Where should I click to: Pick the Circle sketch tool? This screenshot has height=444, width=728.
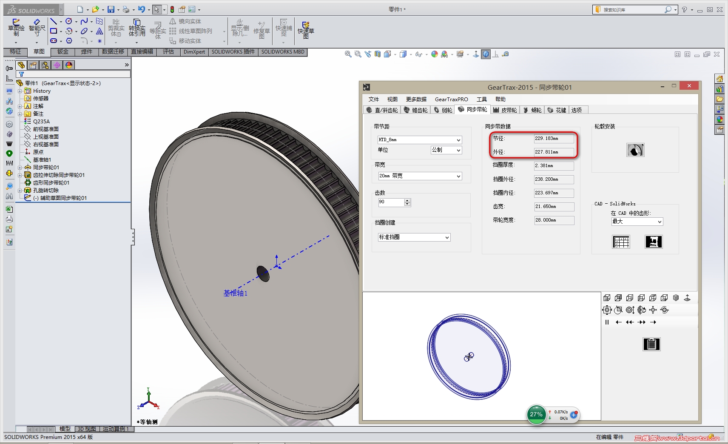(69, 21)
